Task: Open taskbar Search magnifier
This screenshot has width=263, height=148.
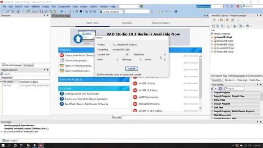Action: pyautogui.click(x=9, y=145)
